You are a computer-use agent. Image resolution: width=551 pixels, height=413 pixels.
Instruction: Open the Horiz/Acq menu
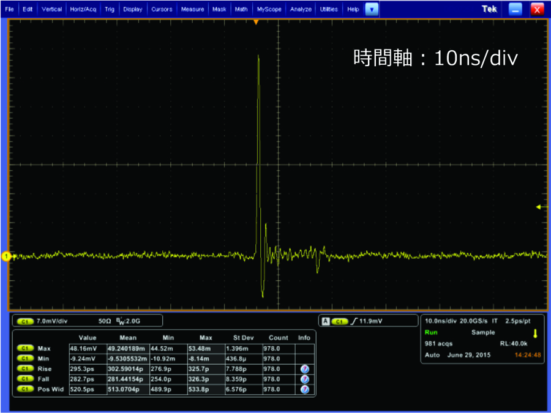pyautogui.click(x=83, y=9)
